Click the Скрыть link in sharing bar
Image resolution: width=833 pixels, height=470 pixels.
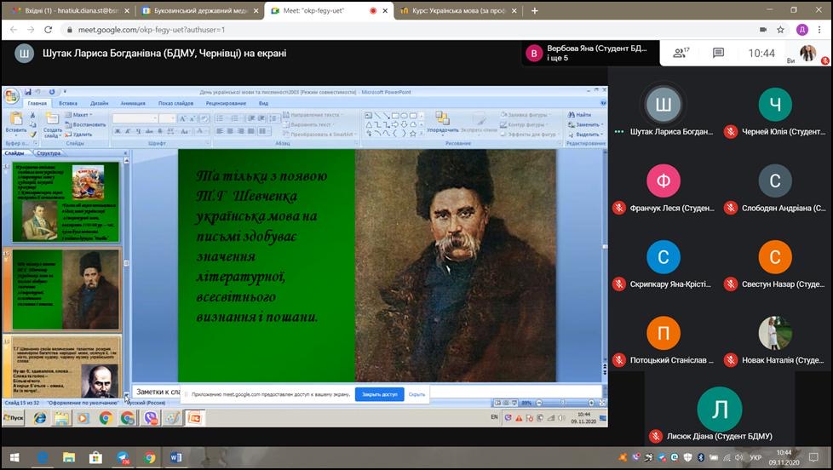(416, 394)
